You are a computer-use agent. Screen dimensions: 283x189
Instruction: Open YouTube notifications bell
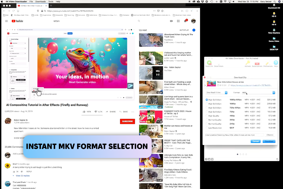[x=185, y=21]
